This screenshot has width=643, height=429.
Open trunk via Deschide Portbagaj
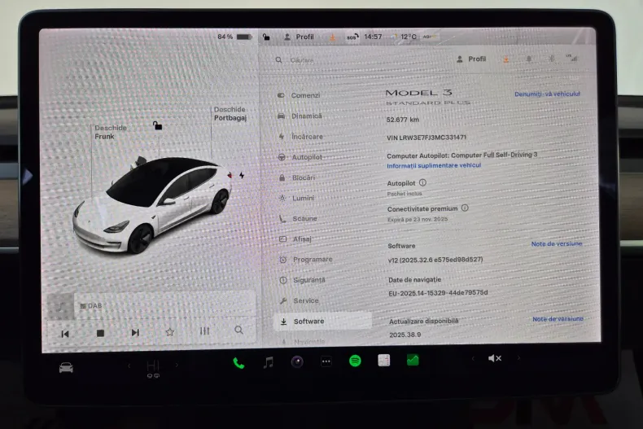click(x=230, y=114)
